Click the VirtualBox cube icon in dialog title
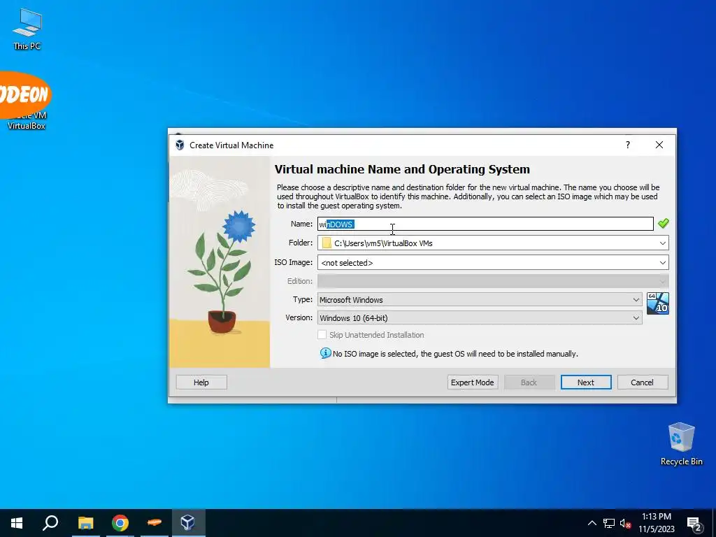 coord(180,145)
